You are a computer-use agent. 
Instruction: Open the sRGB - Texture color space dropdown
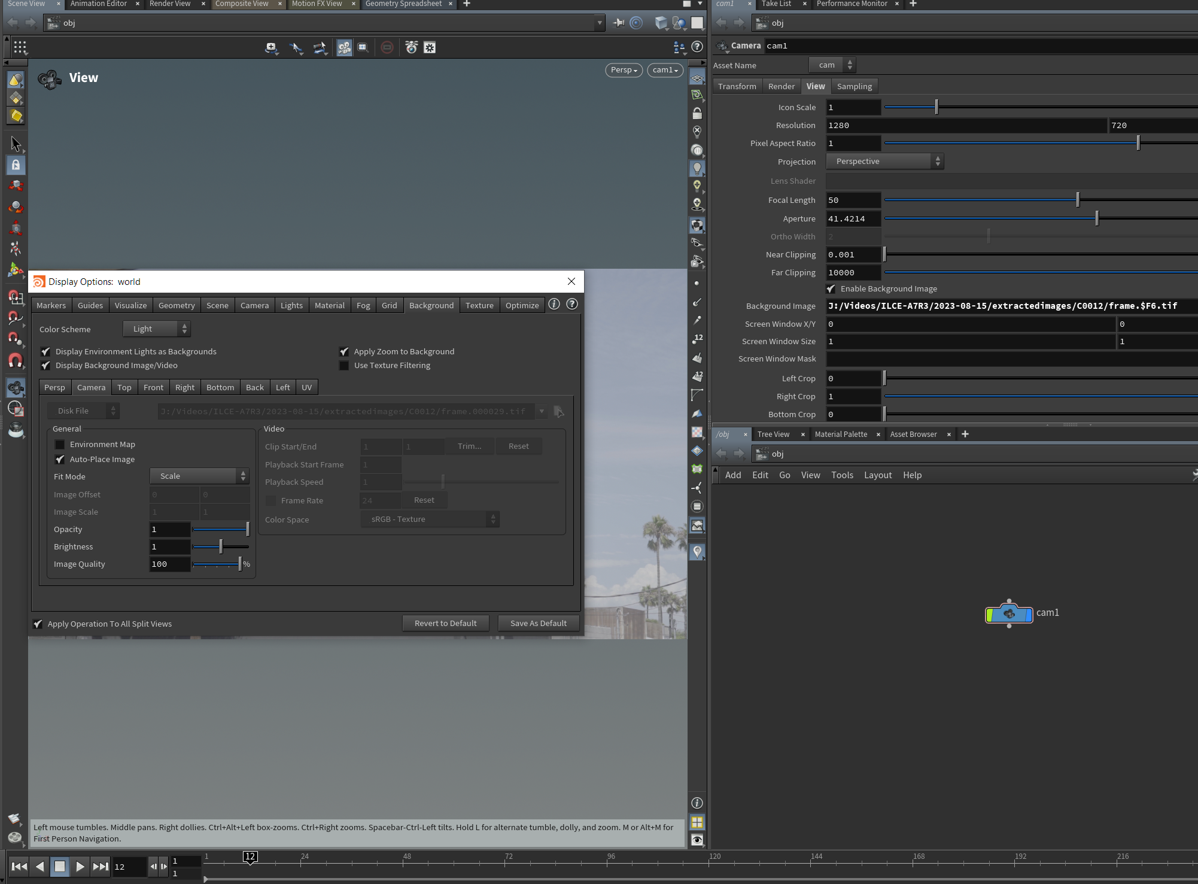click(430, 519)
